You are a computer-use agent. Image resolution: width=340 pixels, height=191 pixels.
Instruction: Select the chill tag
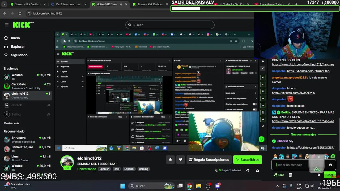(x=117, y=169)
